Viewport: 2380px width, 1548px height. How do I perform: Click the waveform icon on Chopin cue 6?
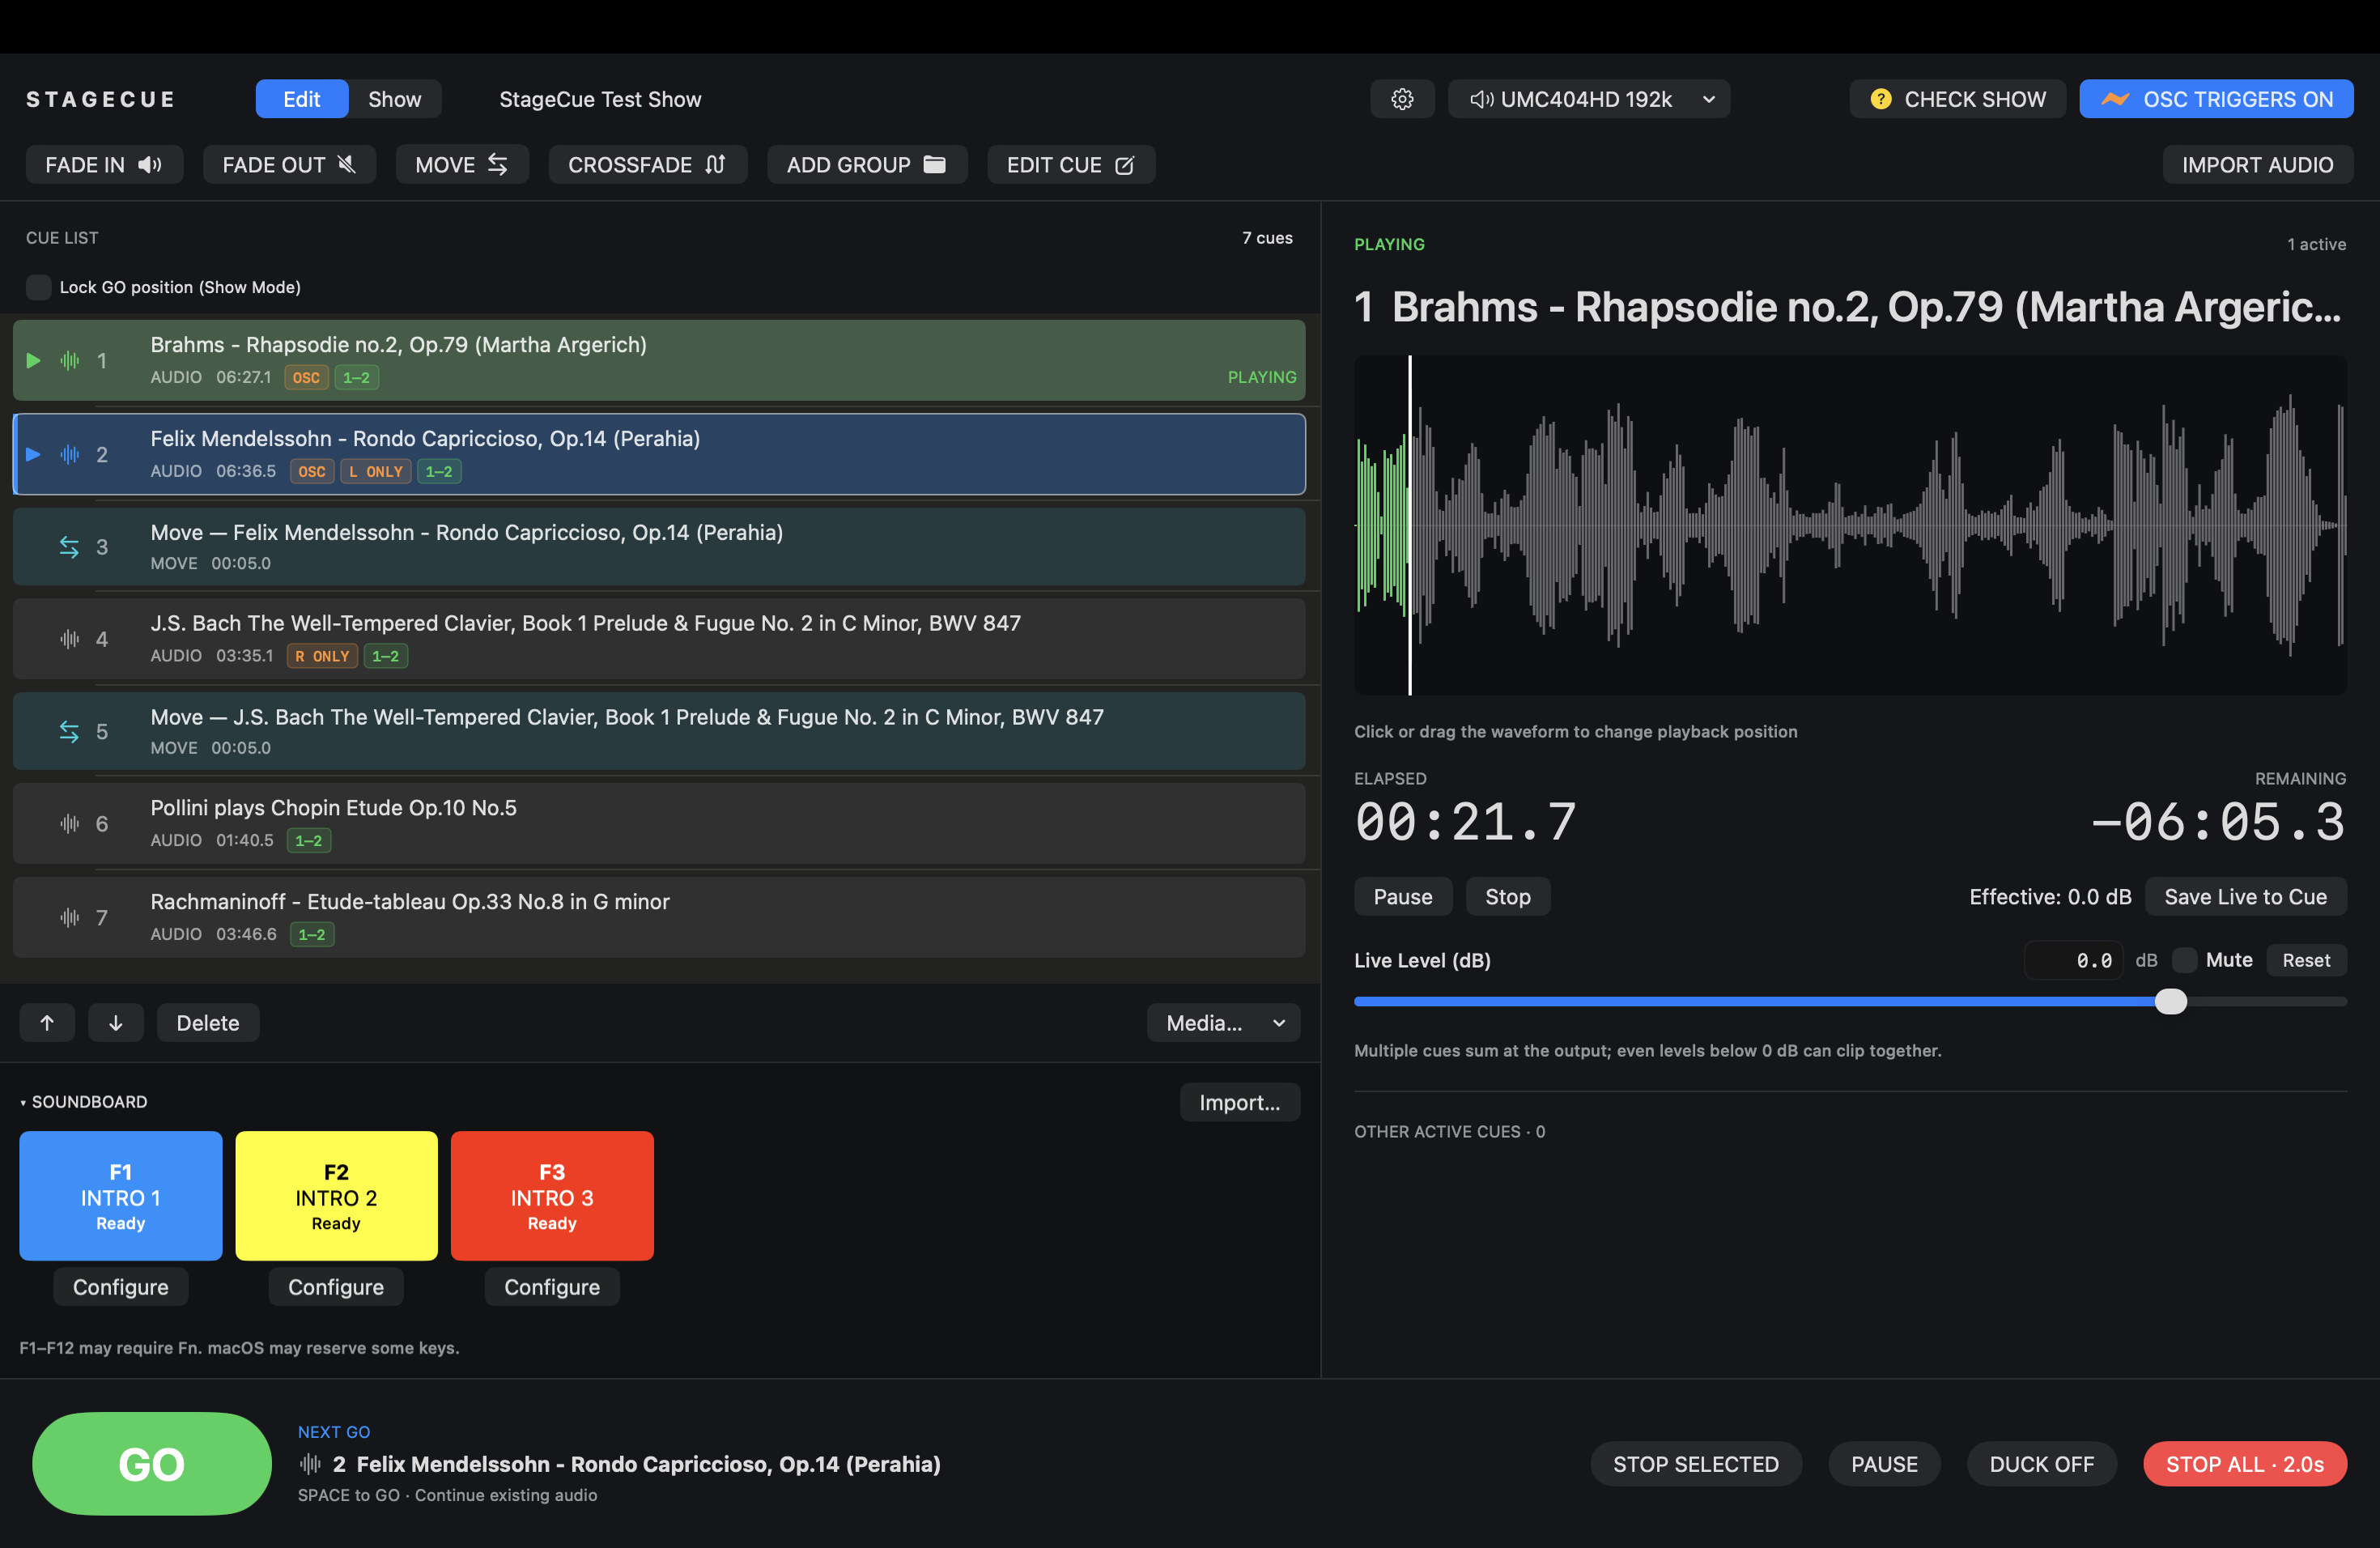click(69, 824)
